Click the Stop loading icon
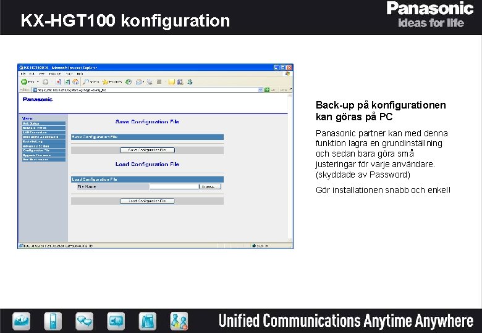Image resolution: width=482 pixels, height=333 pixels. point(59,81)
